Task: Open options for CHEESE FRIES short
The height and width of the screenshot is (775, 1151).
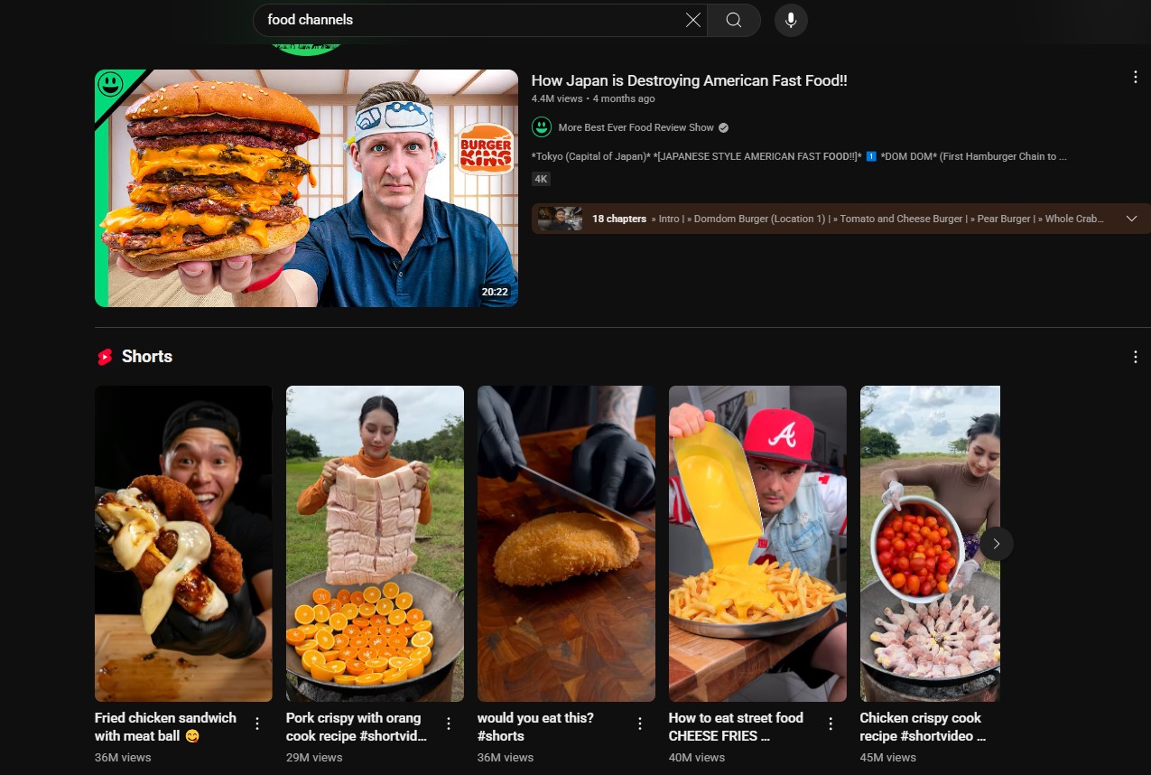Action: pyautogui.click(x=831, y=724)
